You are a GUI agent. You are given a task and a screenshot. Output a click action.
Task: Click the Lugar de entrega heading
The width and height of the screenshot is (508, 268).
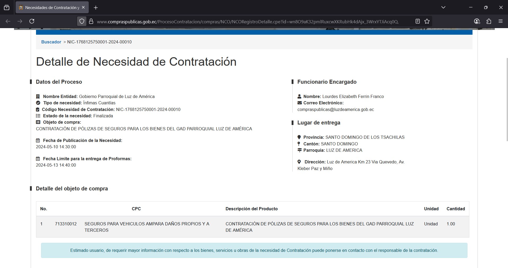click(x=319, y=123)
